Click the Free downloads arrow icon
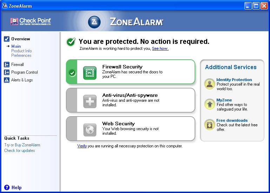The width and height of the screenshot is (270, 193). [210, 125]
